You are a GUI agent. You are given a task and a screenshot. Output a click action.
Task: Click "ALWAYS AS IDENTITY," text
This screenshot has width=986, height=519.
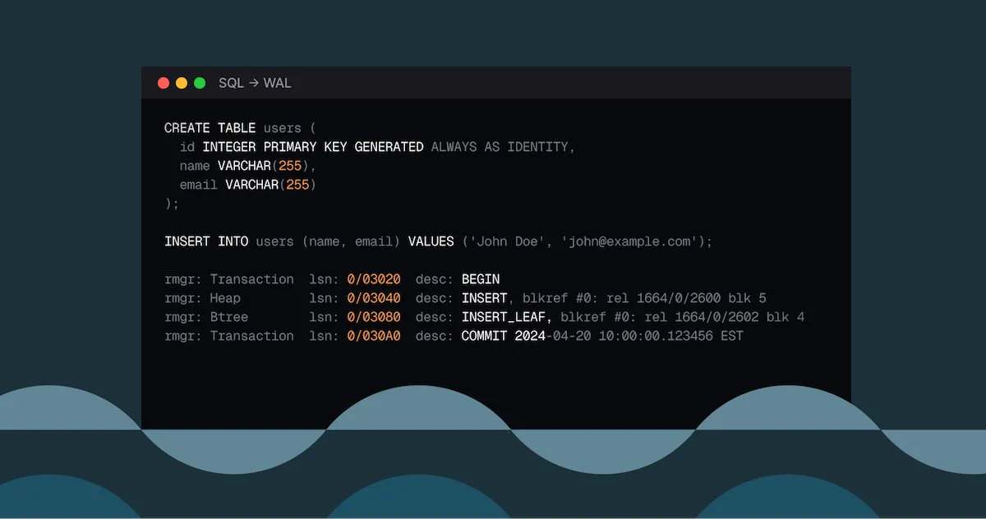click(x=503, y=147)
